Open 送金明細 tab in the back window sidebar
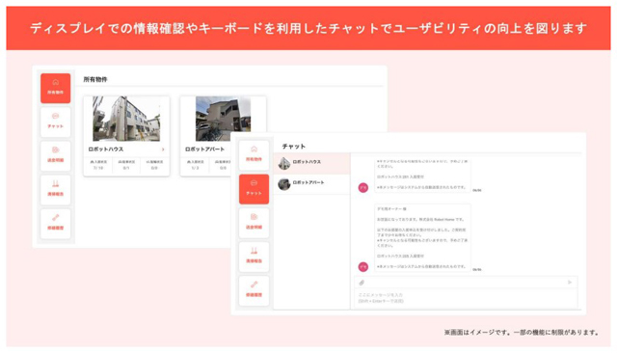The height and width of the screenshot is (353, 617). pyautogui.click(x=56, y=156)
